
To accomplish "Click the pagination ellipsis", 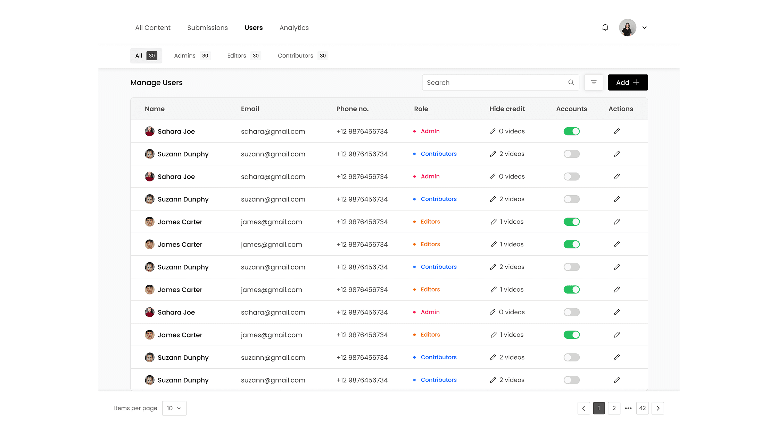I will tap(628, 408).
